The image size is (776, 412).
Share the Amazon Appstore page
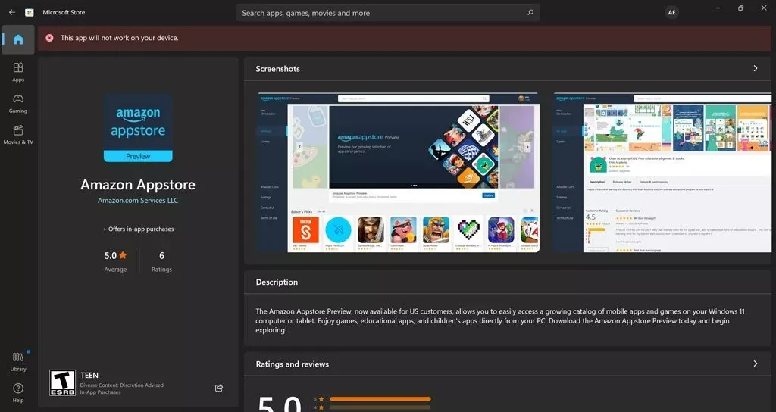(219, 389)
